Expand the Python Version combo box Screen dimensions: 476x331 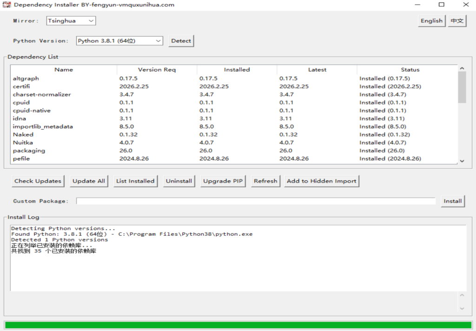[119, 41]
